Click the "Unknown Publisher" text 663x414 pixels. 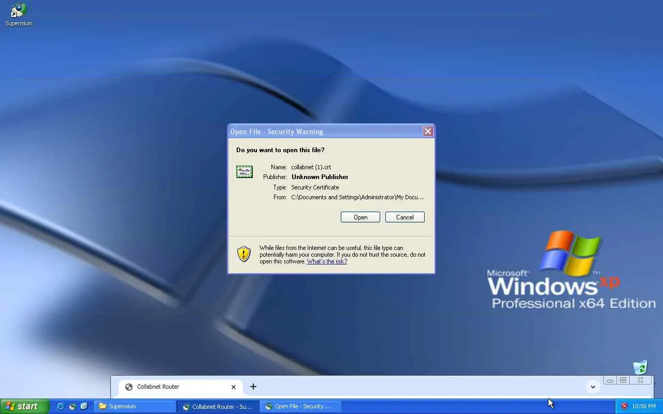pos(320,177)
